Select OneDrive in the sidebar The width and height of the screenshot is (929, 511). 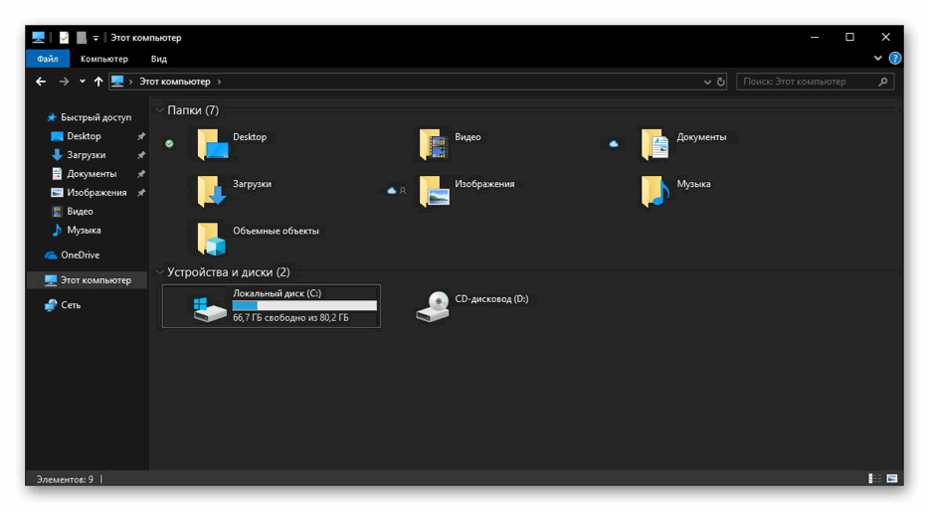coord(73,255)
